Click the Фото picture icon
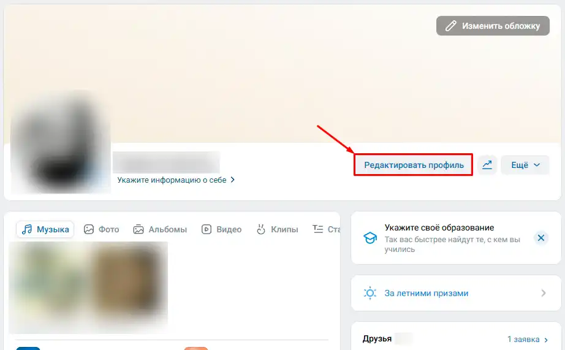 click(x=89, y=229)
